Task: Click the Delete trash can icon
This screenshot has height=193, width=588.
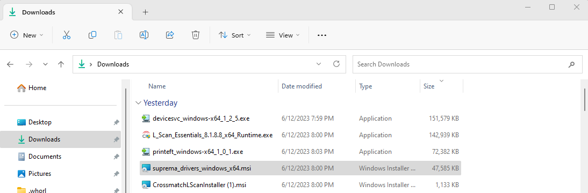Action: click(196, 35)
